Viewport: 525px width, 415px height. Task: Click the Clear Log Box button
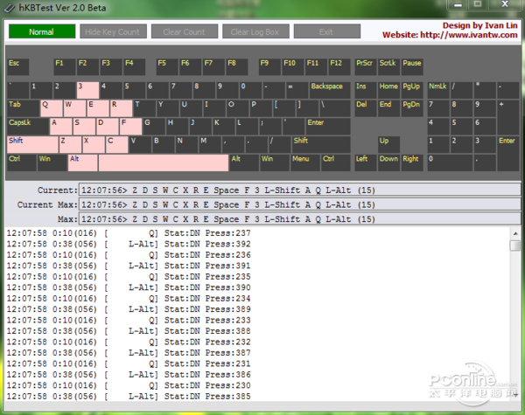click(255, 31)
